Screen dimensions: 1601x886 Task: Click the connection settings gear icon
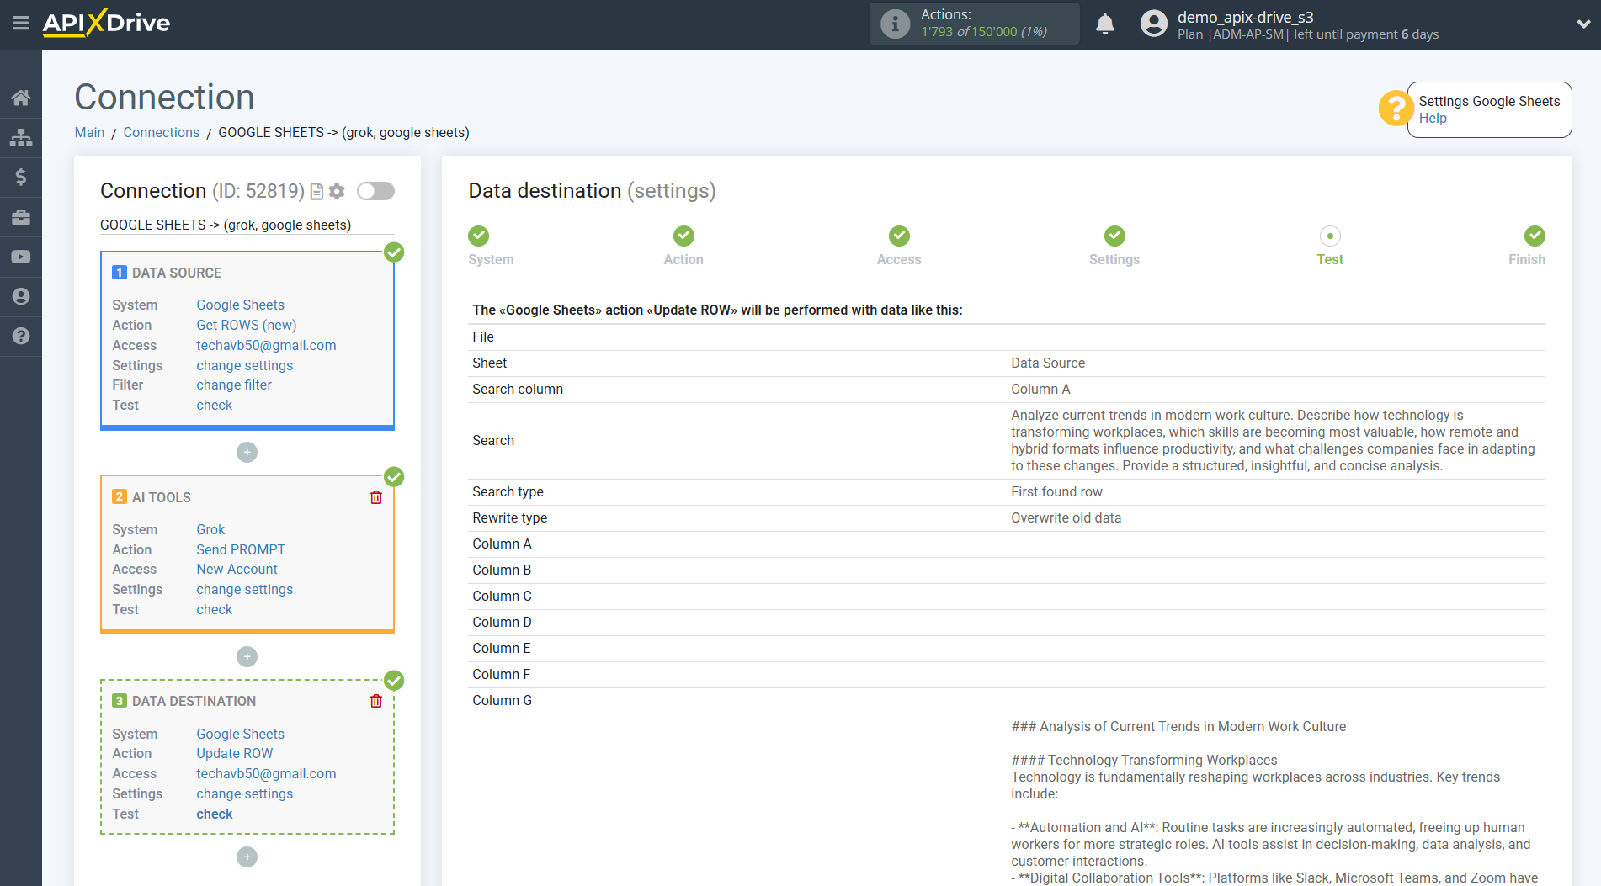[337, 192]
